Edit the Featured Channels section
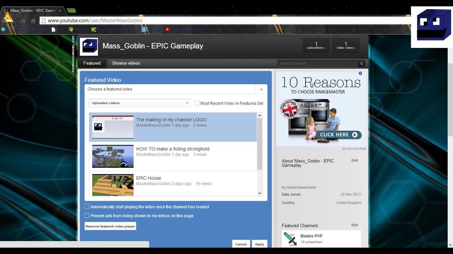This screenshot has height=254, width=453. click(x=355, y=225)
